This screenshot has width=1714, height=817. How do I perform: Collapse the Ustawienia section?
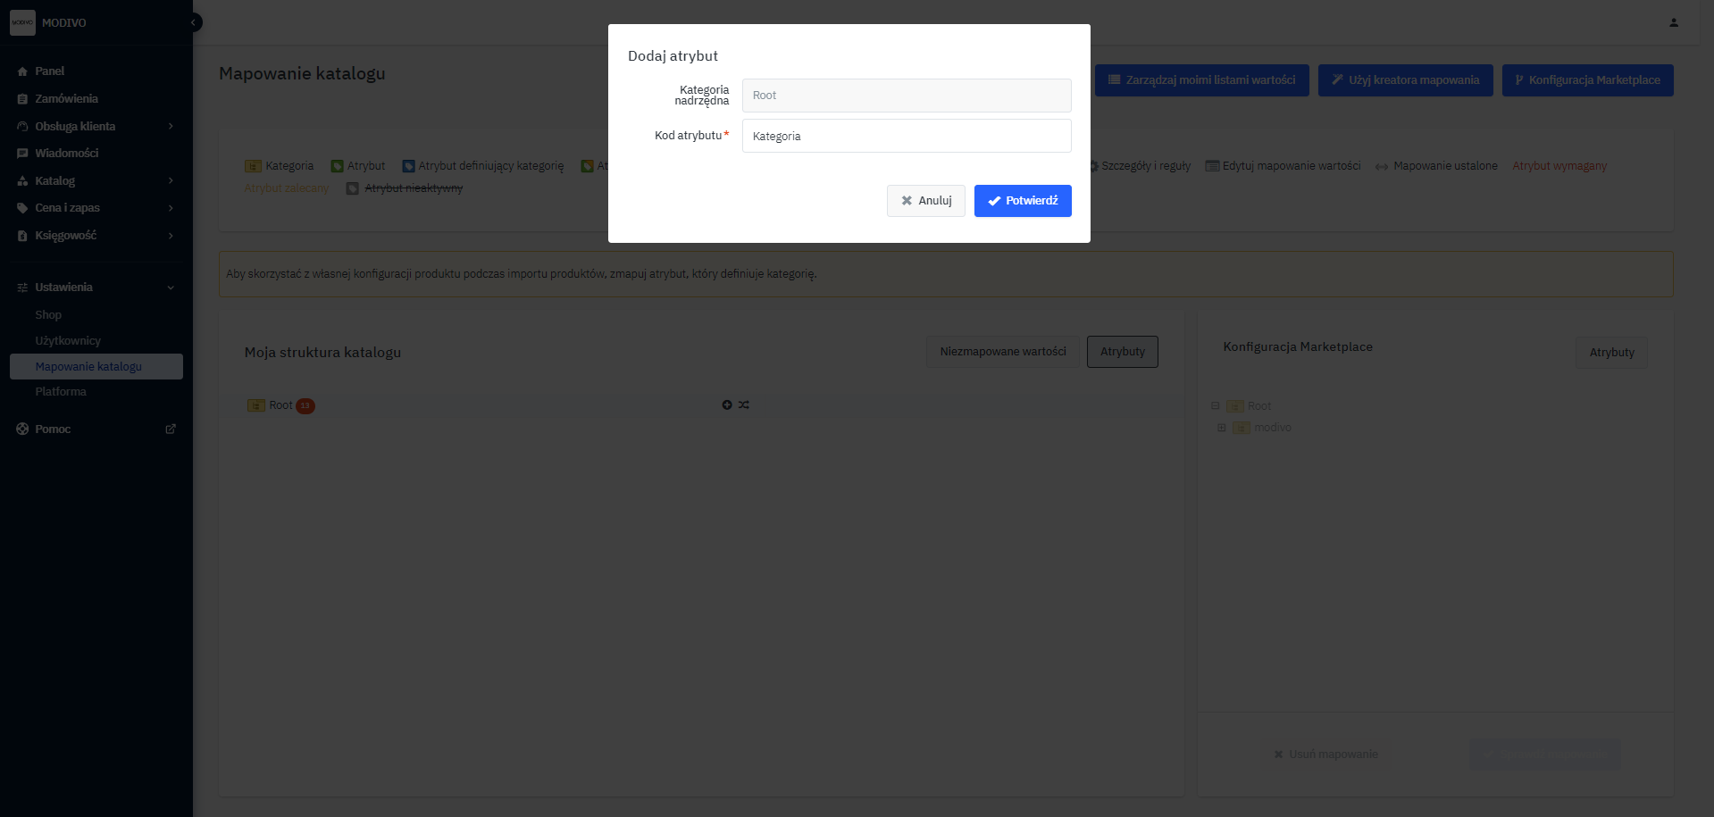point(171,288)
